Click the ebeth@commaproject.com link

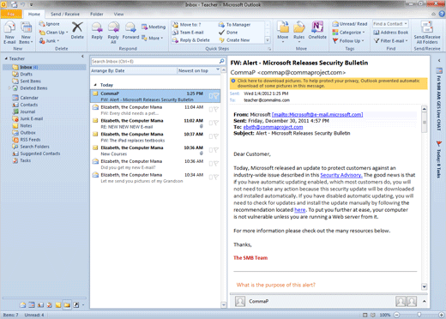click(x=273, y=127)
